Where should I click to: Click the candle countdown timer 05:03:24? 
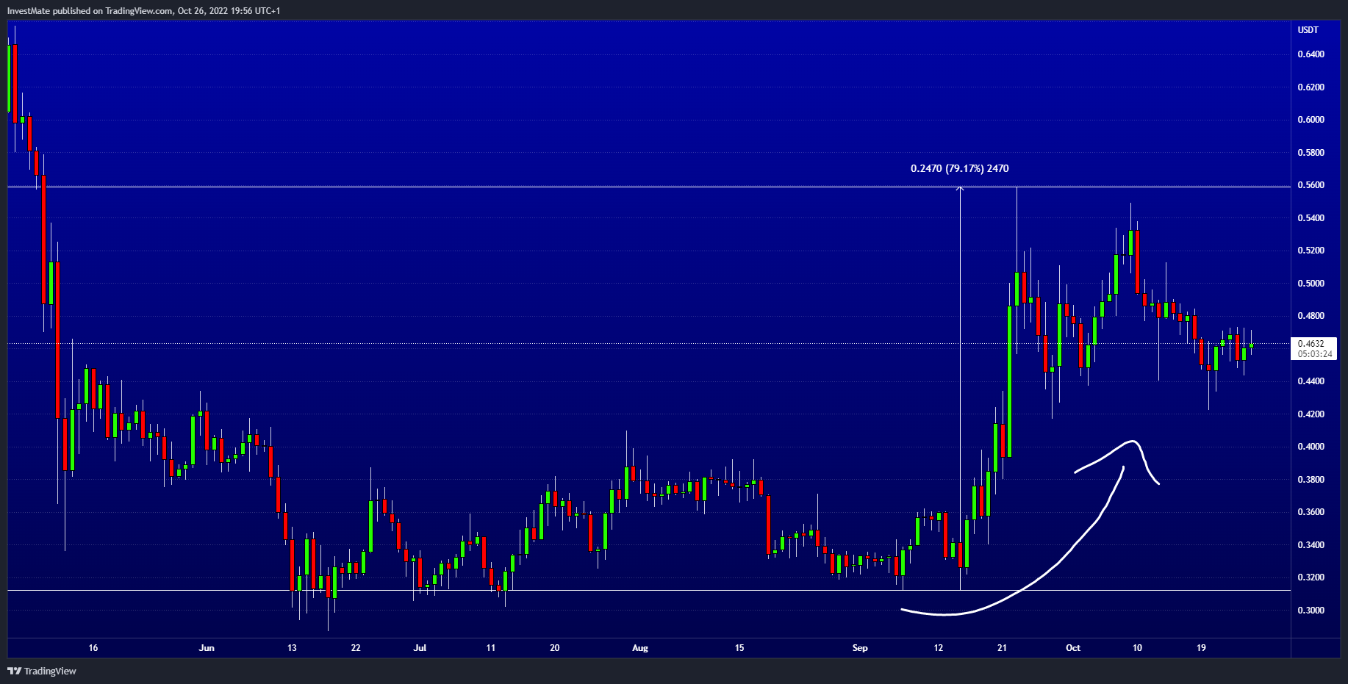[1315, 353]
